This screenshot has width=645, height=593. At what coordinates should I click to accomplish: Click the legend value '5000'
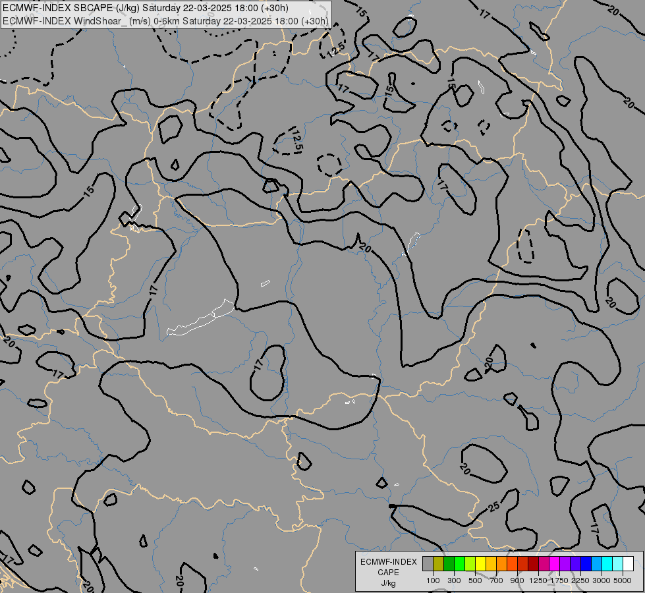coord(623,580)
